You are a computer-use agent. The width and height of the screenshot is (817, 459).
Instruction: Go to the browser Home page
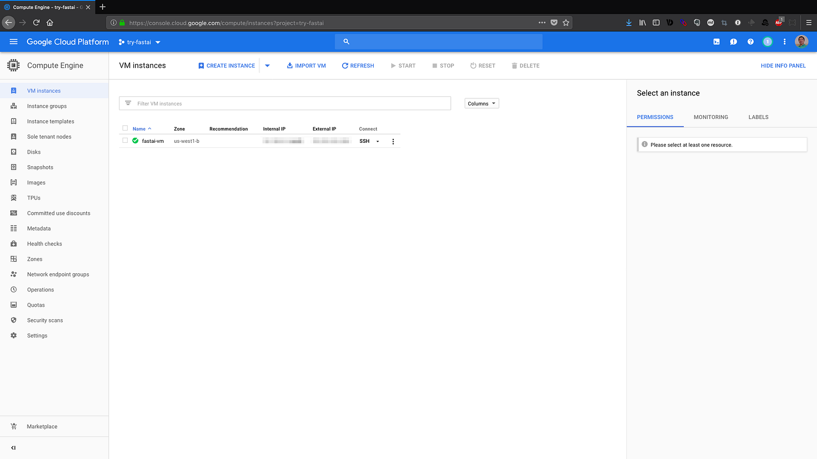click(x=50, y=22)
